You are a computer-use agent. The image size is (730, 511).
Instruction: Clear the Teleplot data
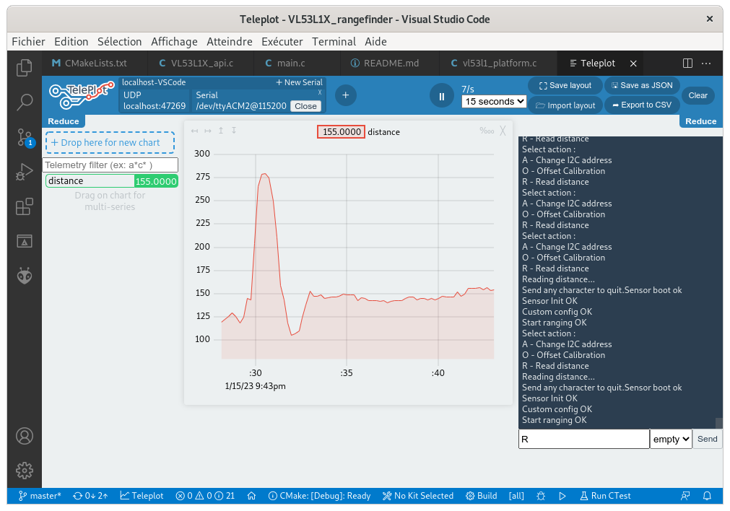tap(698, 95)
